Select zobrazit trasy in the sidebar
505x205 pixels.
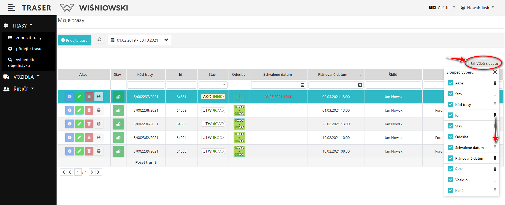coord(28,38)
